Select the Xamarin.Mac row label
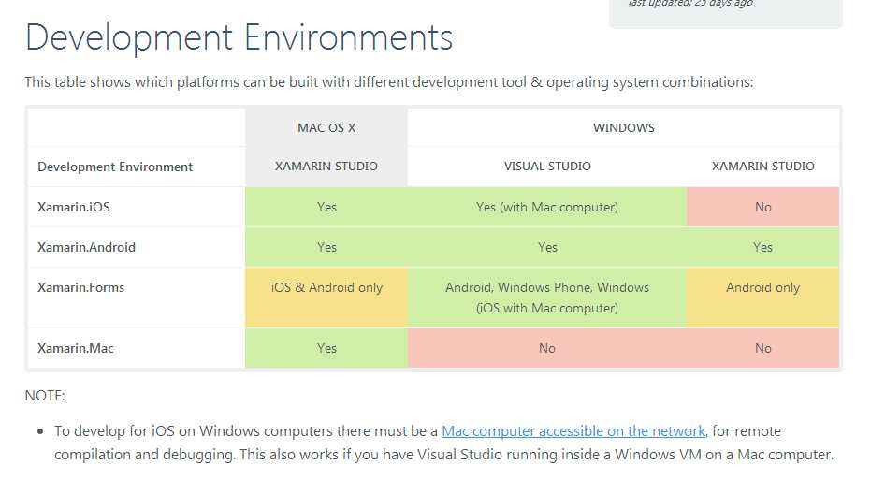Viewport: 885px width, 494px height. [76, 348]
